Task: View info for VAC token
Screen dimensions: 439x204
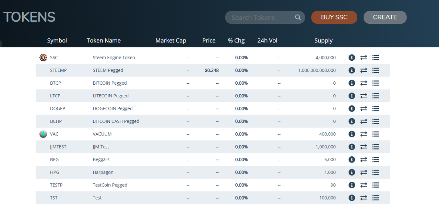Action: 352,134
